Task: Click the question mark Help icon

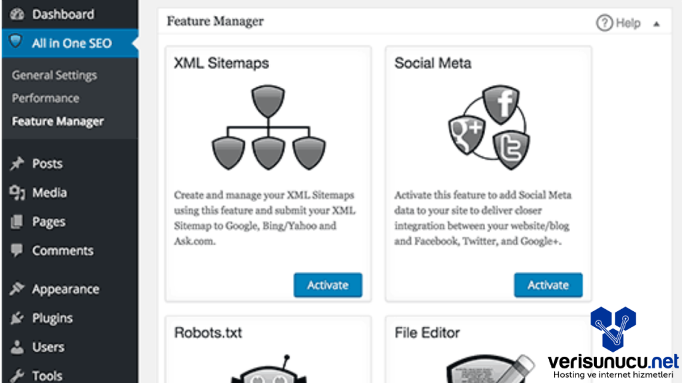Action: [x=604, y=23]
